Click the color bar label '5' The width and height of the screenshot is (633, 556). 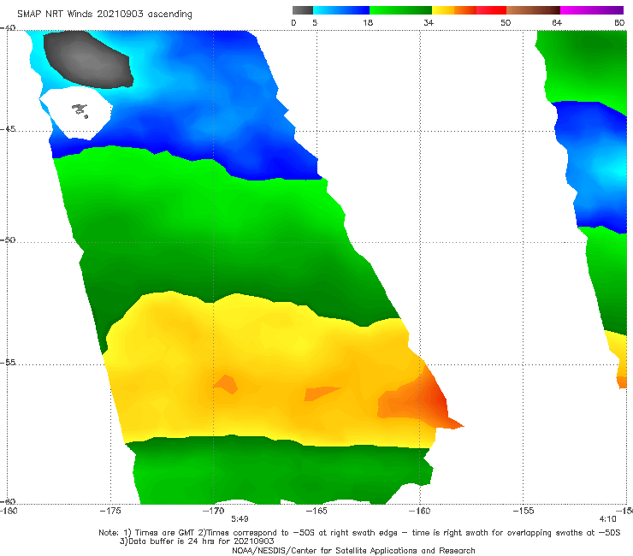[x=315, y=22]
